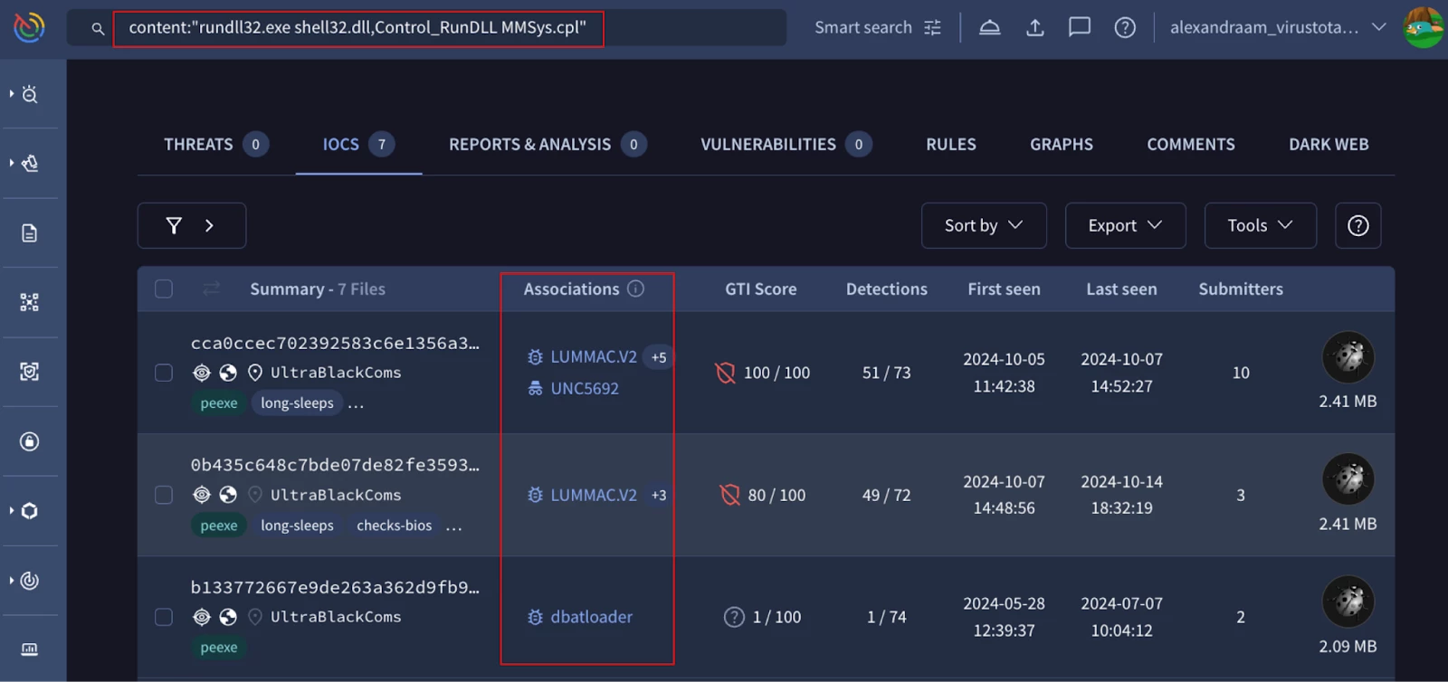Open the Tools dropdown
The width and height of the screenshot is (1448, 682).
pyautogui.click(x=1260, y=225)
